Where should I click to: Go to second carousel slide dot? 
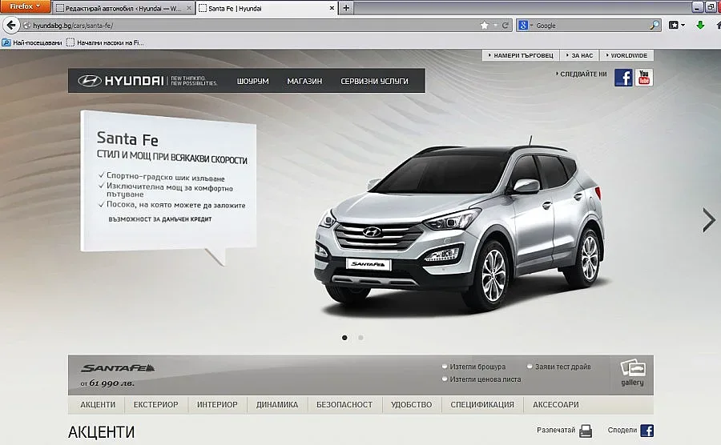tap(360, 338)
